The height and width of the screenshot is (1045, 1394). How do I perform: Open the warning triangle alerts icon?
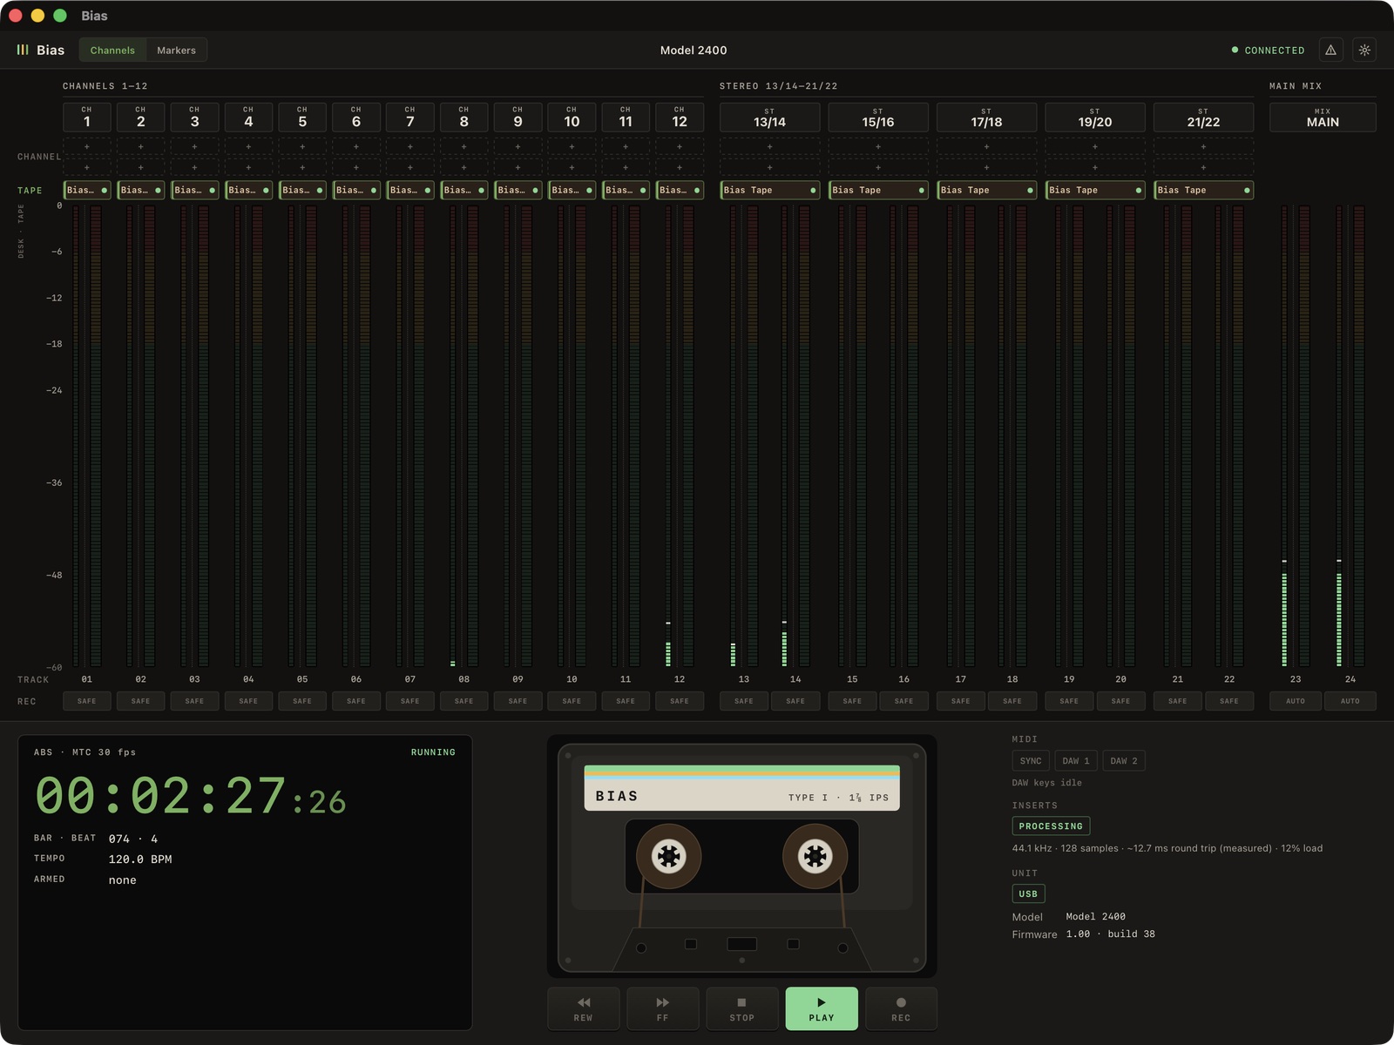tap(1330, 50)
